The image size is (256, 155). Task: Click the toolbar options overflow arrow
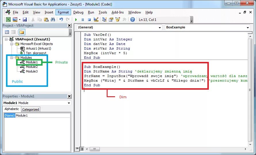point(192,20)
